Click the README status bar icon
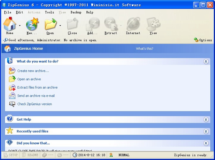 coord(24,155)
